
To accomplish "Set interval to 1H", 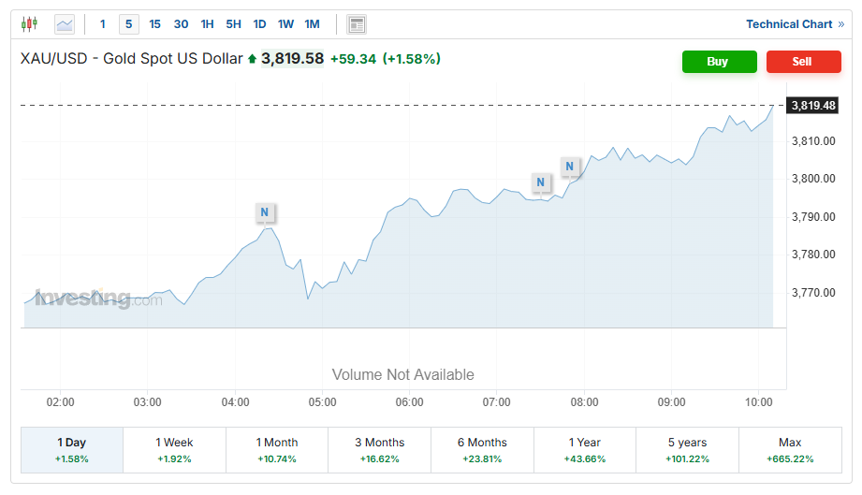I will point(207,24).
